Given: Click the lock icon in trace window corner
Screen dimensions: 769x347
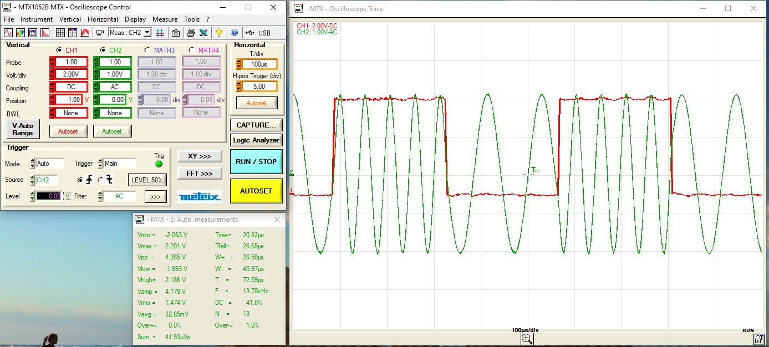Looking at the screenshot, I should click(x=758, y=339).
